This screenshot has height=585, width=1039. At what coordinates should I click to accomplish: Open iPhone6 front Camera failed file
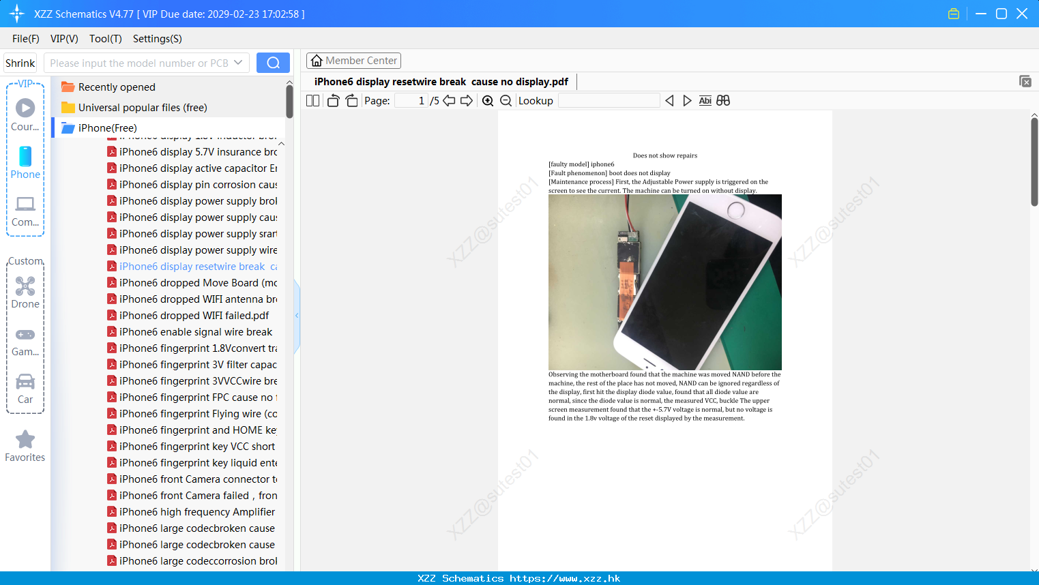(x=192, y=496)
